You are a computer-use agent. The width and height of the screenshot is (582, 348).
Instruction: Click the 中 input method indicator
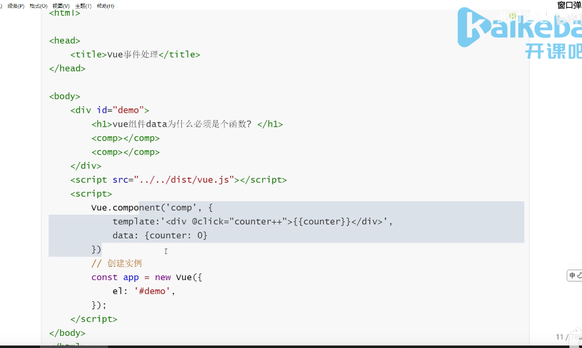[572, 275]
